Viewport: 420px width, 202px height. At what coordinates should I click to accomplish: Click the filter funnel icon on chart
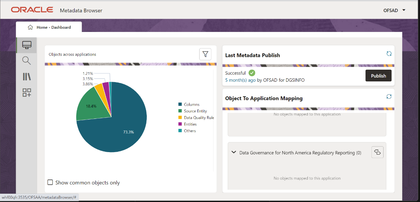[205, 54]
